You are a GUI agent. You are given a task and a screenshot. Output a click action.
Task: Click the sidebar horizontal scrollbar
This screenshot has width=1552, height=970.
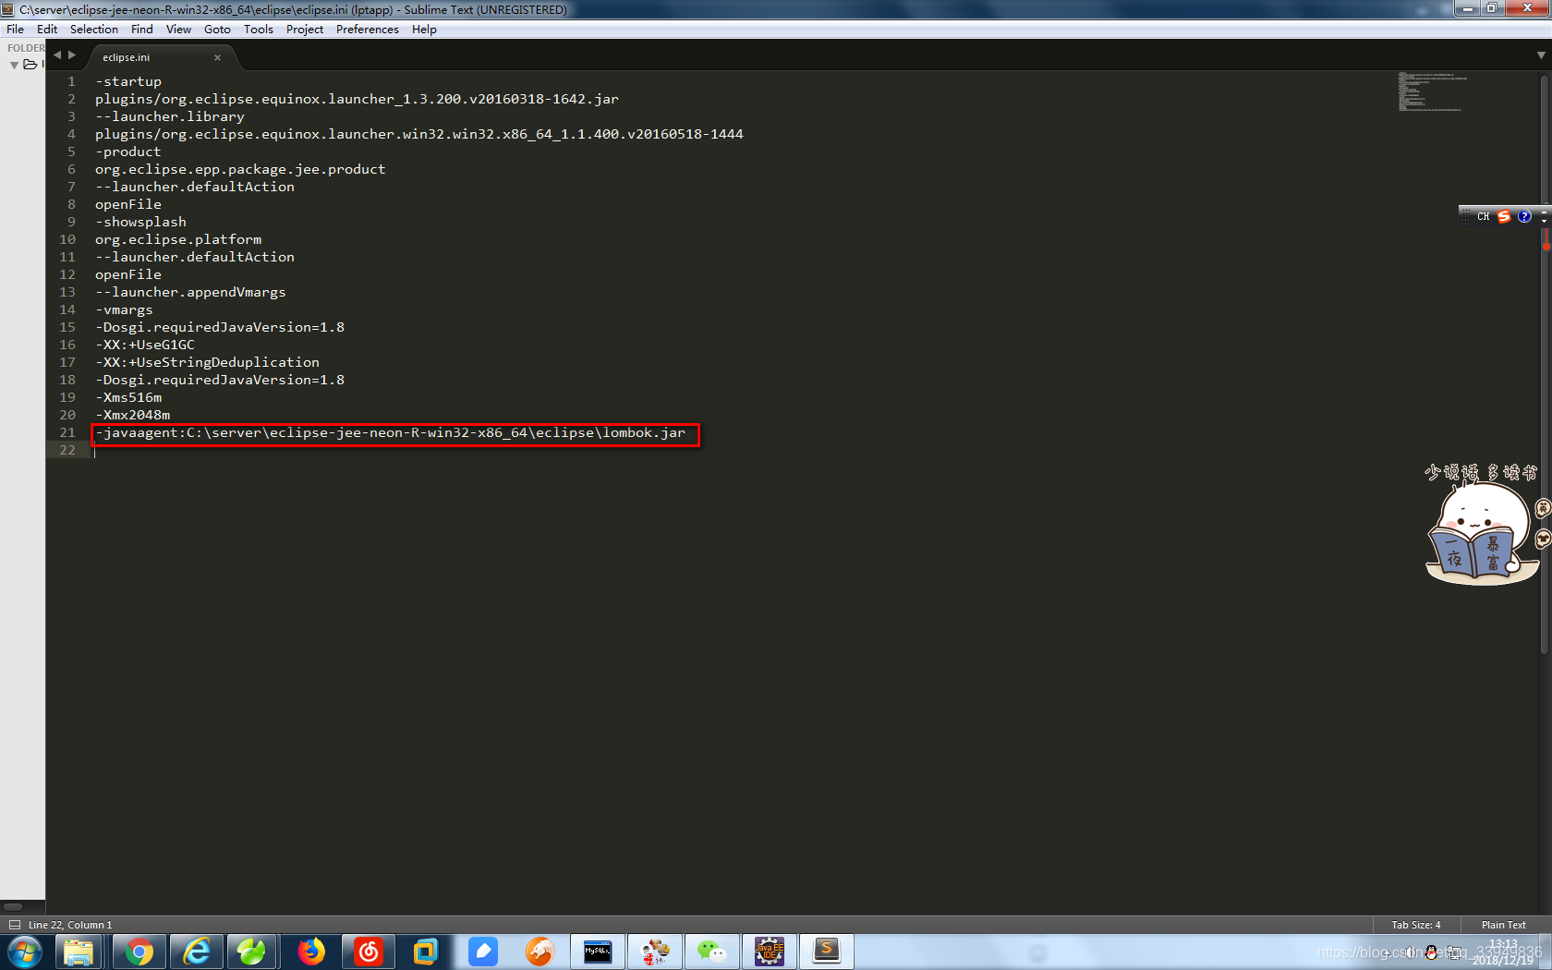coord(13,907)
